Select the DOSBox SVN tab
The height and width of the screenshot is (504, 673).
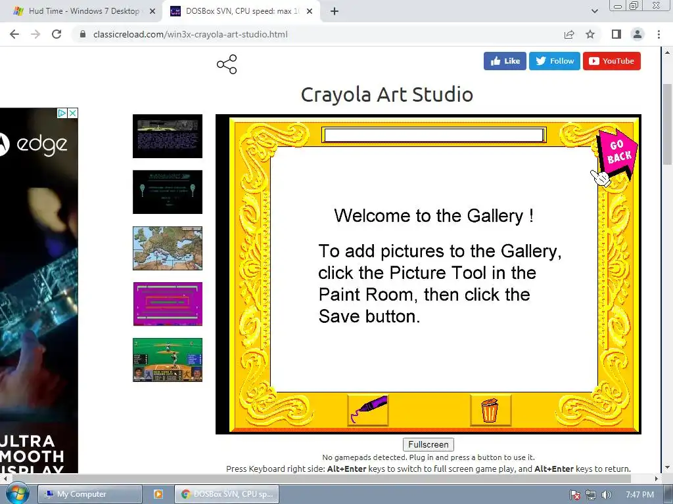(x=243, y=11)
